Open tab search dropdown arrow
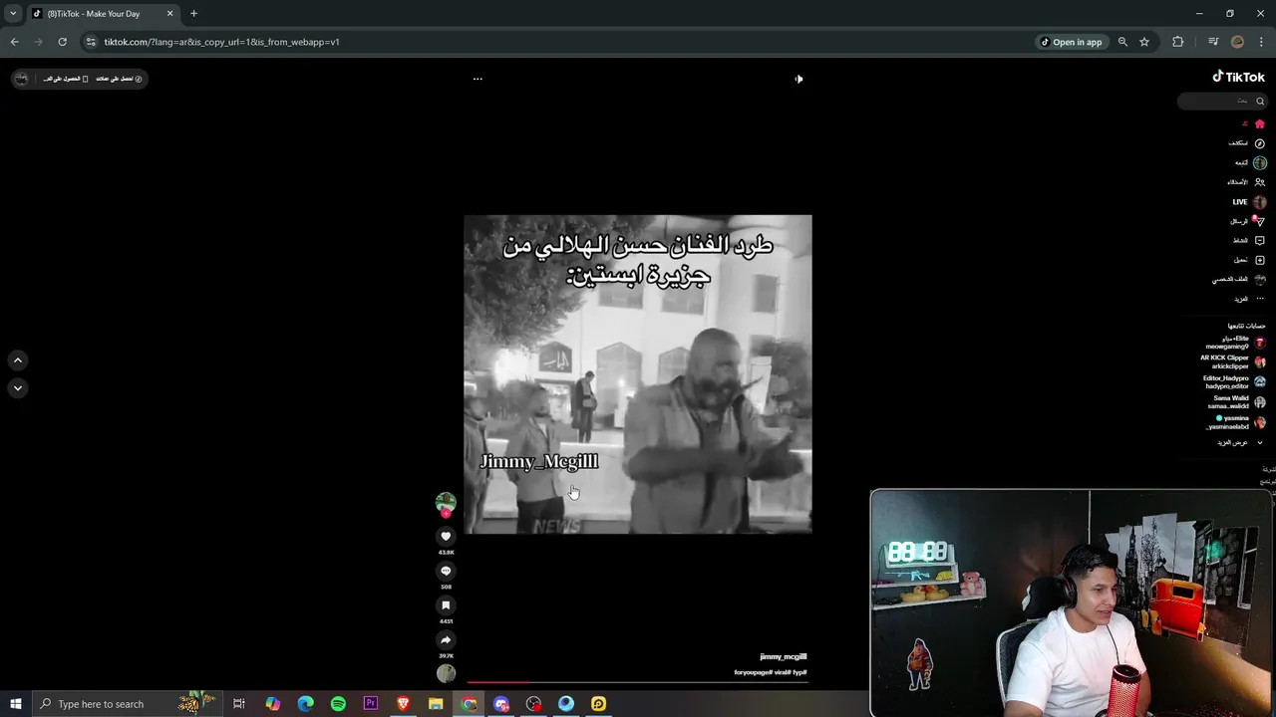Screen dimensions: 1276x717 [13, 14]
